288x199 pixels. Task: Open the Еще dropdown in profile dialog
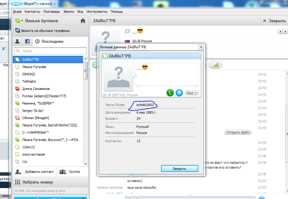click(x=192, y=93)
